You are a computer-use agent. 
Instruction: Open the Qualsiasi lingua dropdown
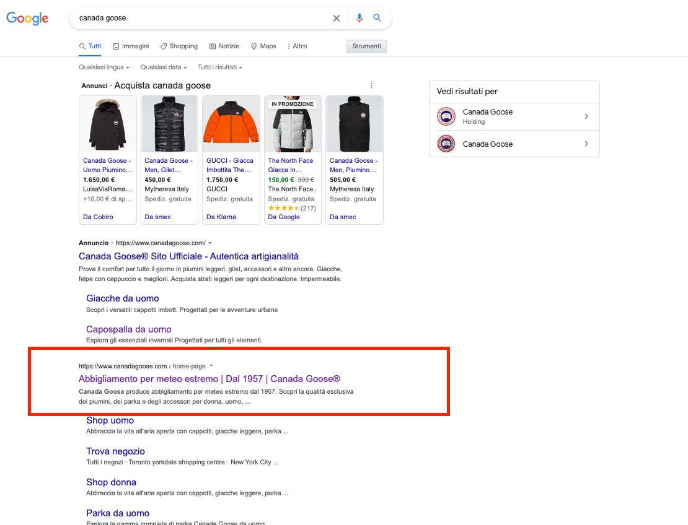104,67
